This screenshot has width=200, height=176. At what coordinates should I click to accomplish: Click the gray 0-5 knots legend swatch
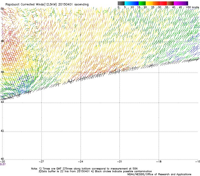121,3
